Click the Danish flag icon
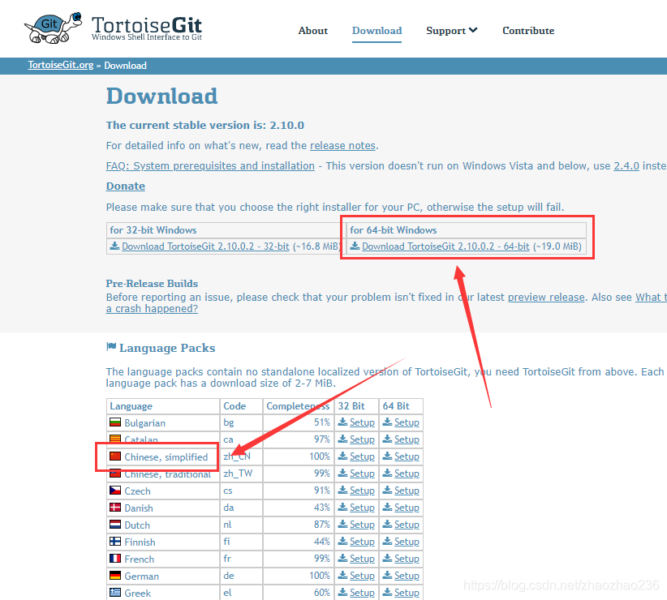 [115, 508]
